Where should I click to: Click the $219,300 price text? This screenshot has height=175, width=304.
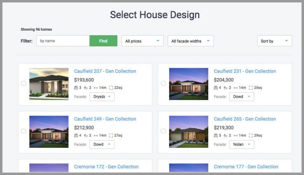(x=224, y=128)
